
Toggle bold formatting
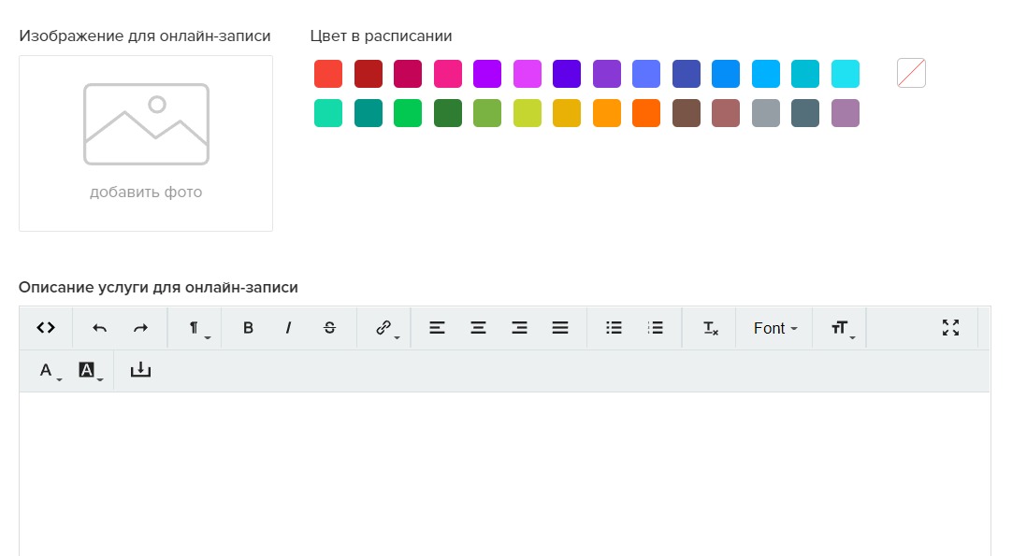(248, 328)
